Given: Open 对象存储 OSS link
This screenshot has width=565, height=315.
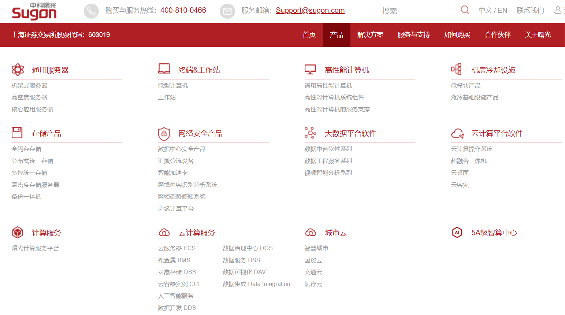Looking at the screenshot, I should pos(177,272).
